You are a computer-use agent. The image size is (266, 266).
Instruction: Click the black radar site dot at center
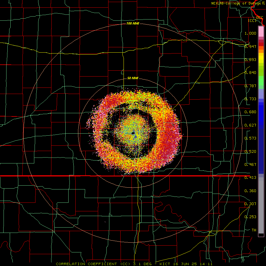point(133,133)
